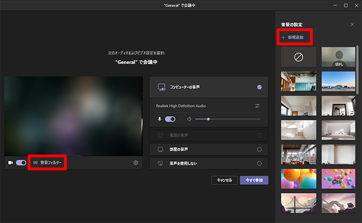Select the colorful balloons background thumbnail
This screenshot has height=223, width=362.
click(x=338, y=179)
